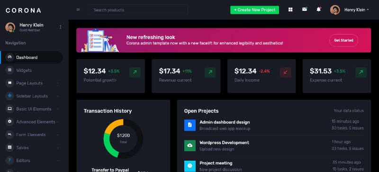Click the Widgets sidebar icon
The width and height of the screenshot is (379, 172).
point(9,70)
